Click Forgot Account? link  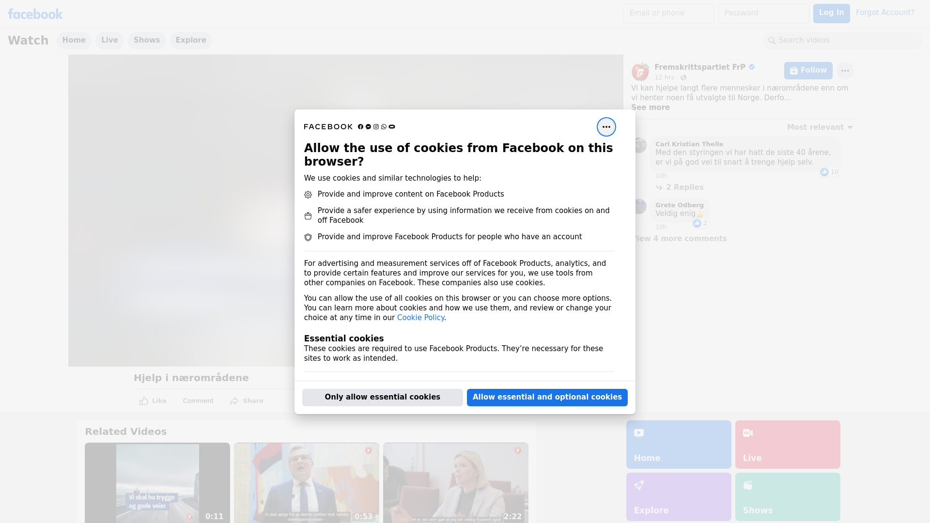coord(884,13)
